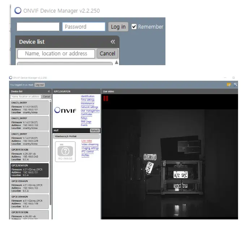Collapse the Device list in lower window
The height and width of the screenshot is (227, 246).
(49, 91)
